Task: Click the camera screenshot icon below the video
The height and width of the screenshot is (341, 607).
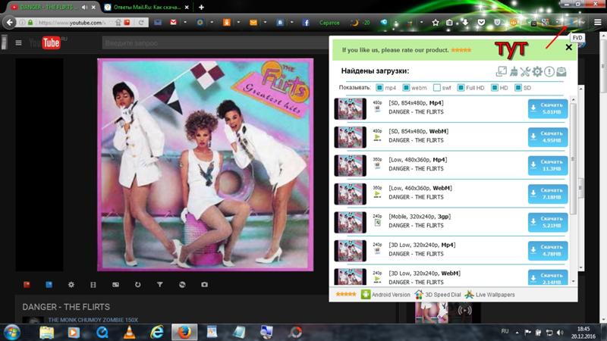Action: [x=204, y=285]
